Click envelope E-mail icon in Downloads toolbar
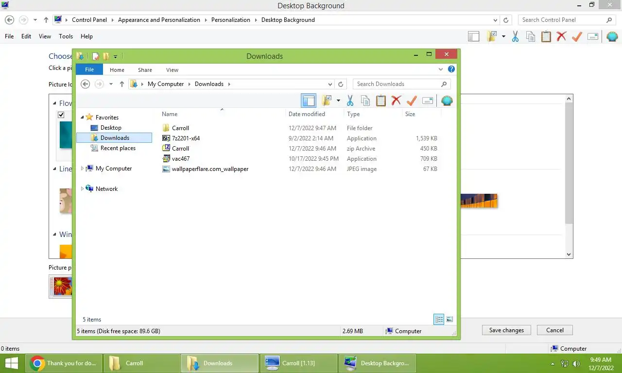The image size is (622, 373). (428, 101)
